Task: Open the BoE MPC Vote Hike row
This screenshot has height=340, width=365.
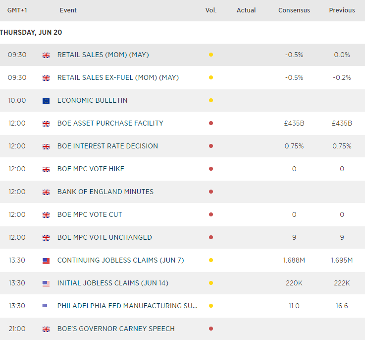Action: click(91, 169)
